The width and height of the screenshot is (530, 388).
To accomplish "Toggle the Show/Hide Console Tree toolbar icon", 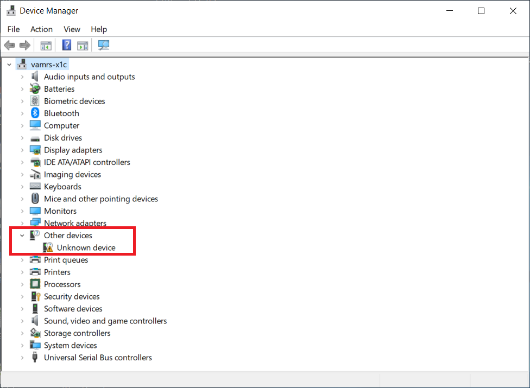I will [46, 45].
